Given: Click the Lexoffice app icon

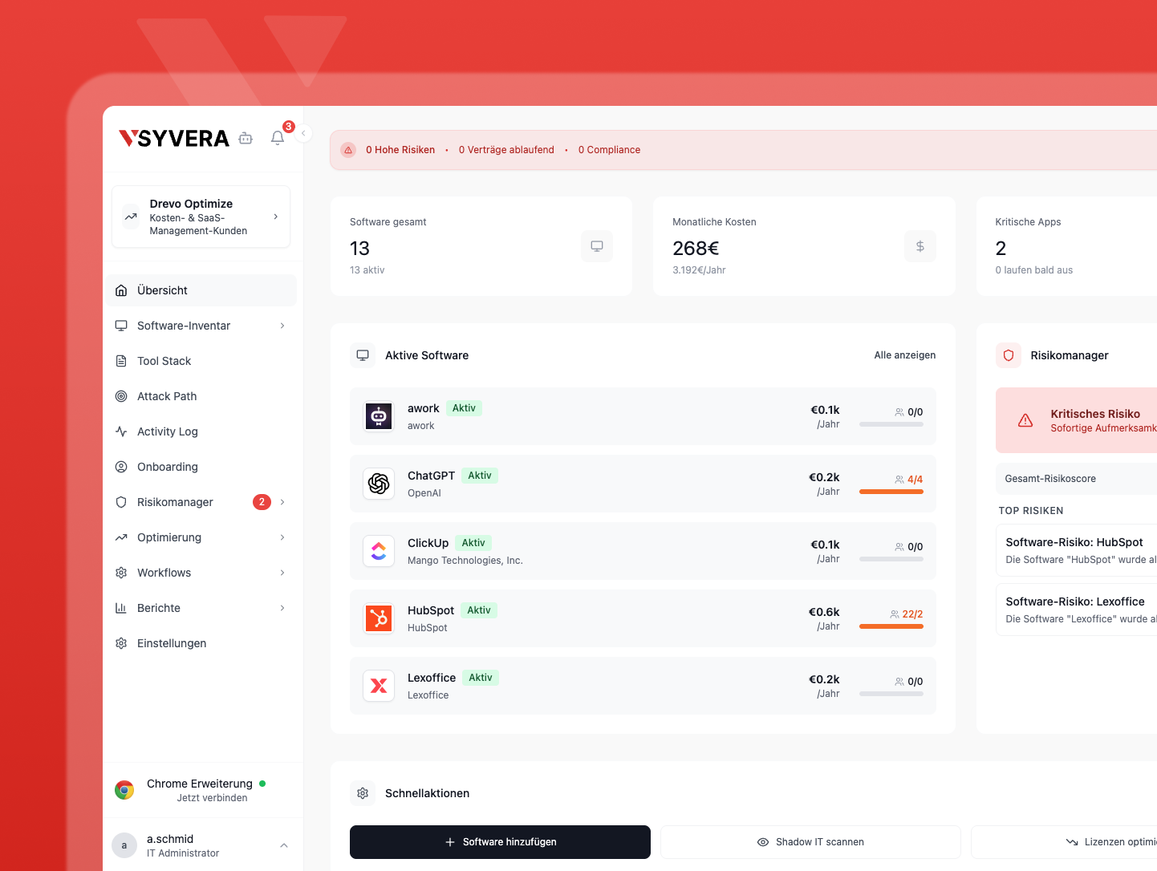Looking at the screenshot, I should tap(379, 686).
